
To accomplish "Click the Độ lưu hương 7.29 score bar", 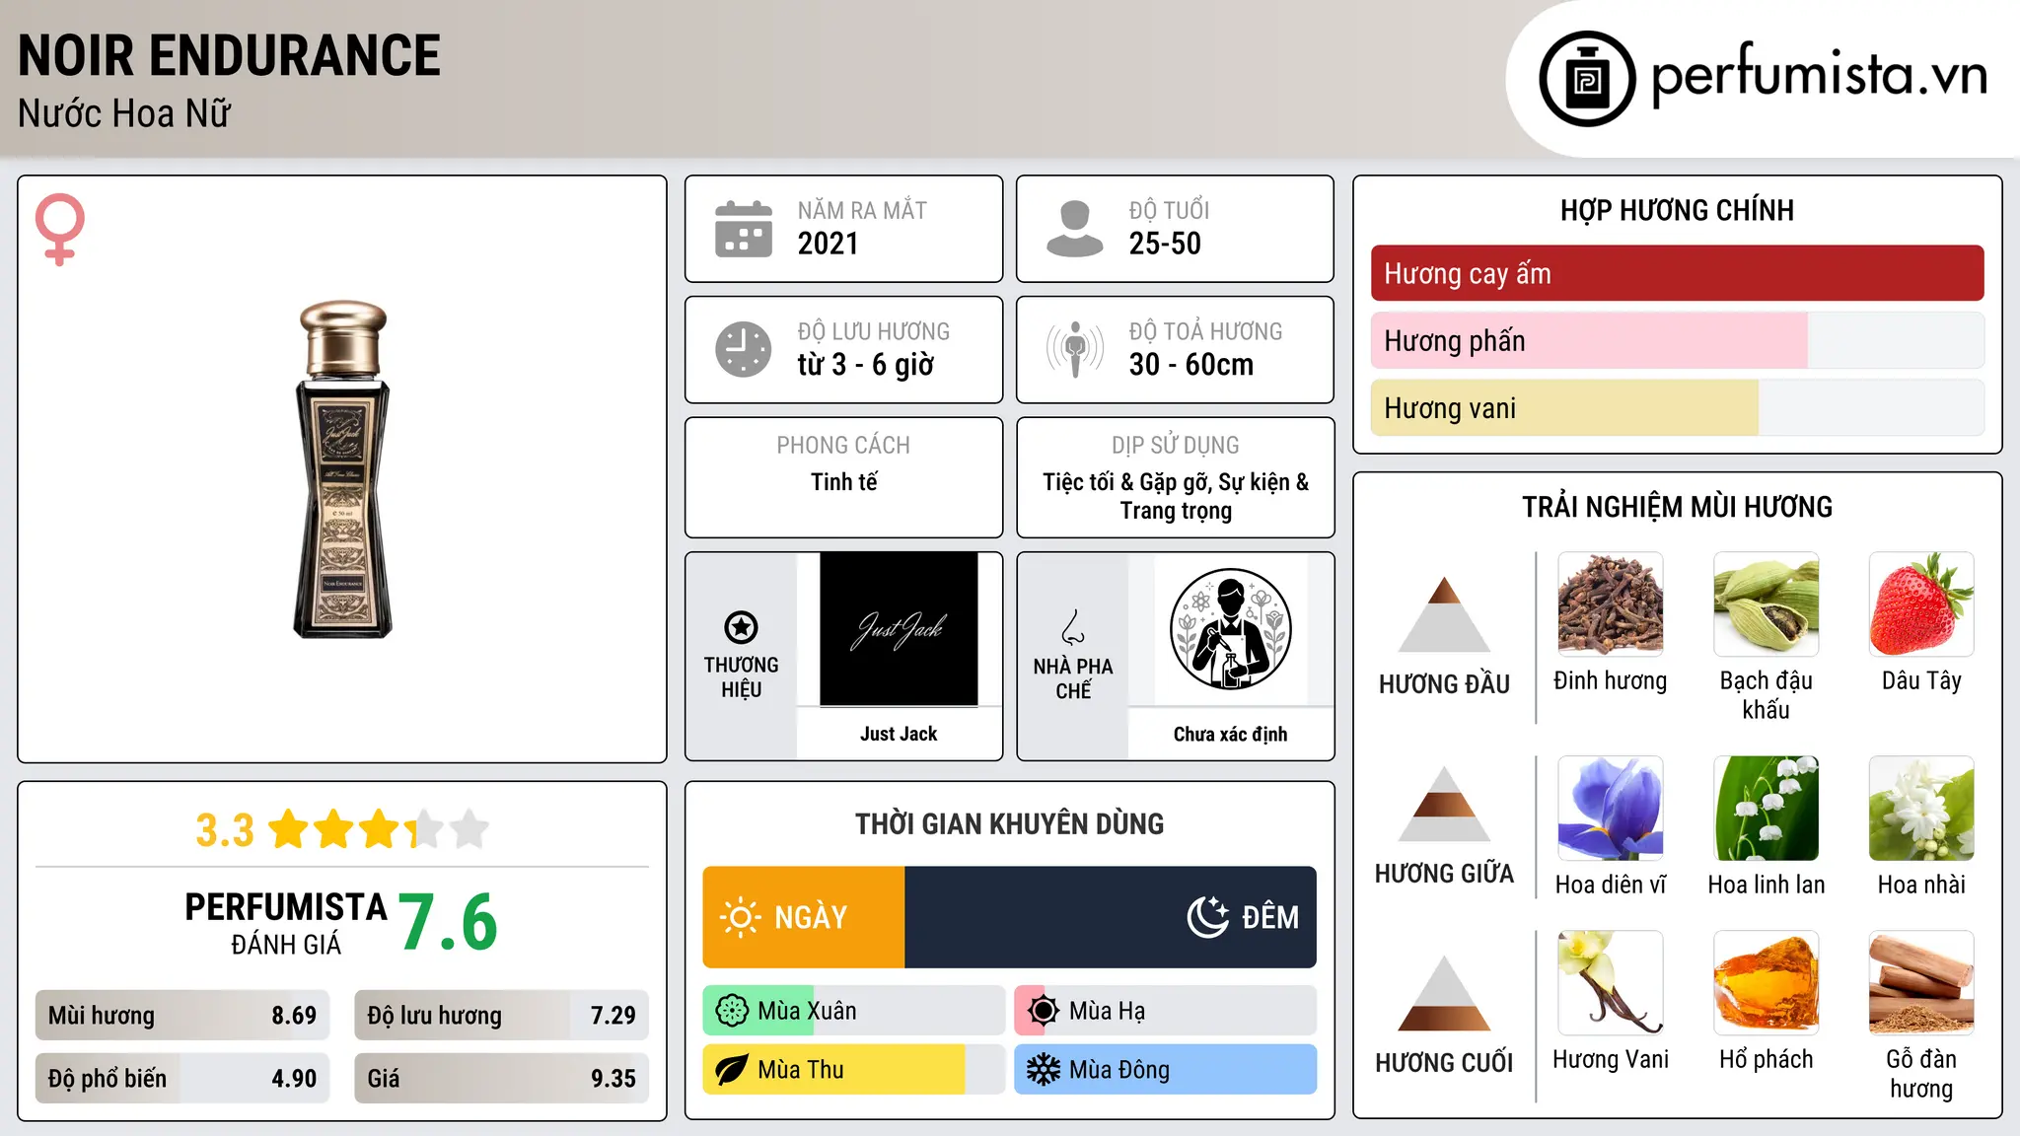I will click(x=501, y=1016).
